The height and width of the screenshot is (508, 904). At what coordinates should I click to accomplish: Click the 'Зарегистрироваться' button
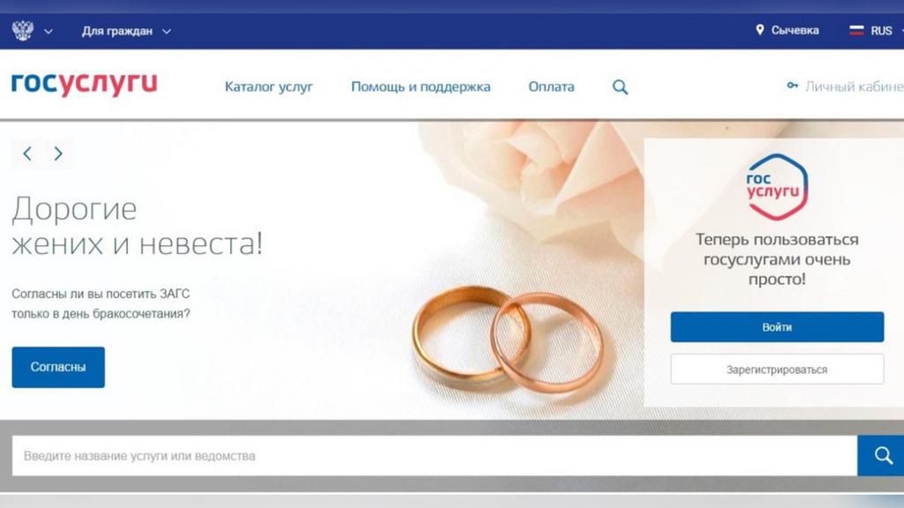777,370
